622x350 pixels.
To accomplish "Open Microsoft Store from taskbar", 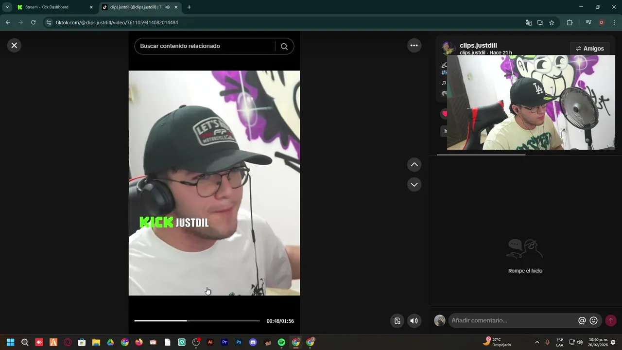I will [82, 342].
